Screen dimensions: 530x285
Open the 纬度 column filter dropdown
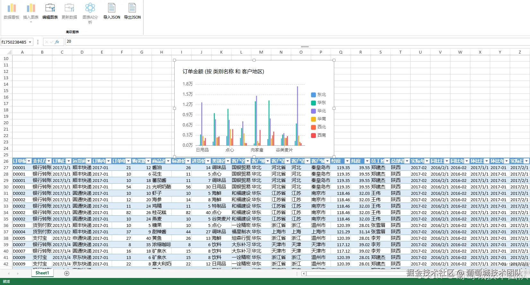[x=367, y=161]
